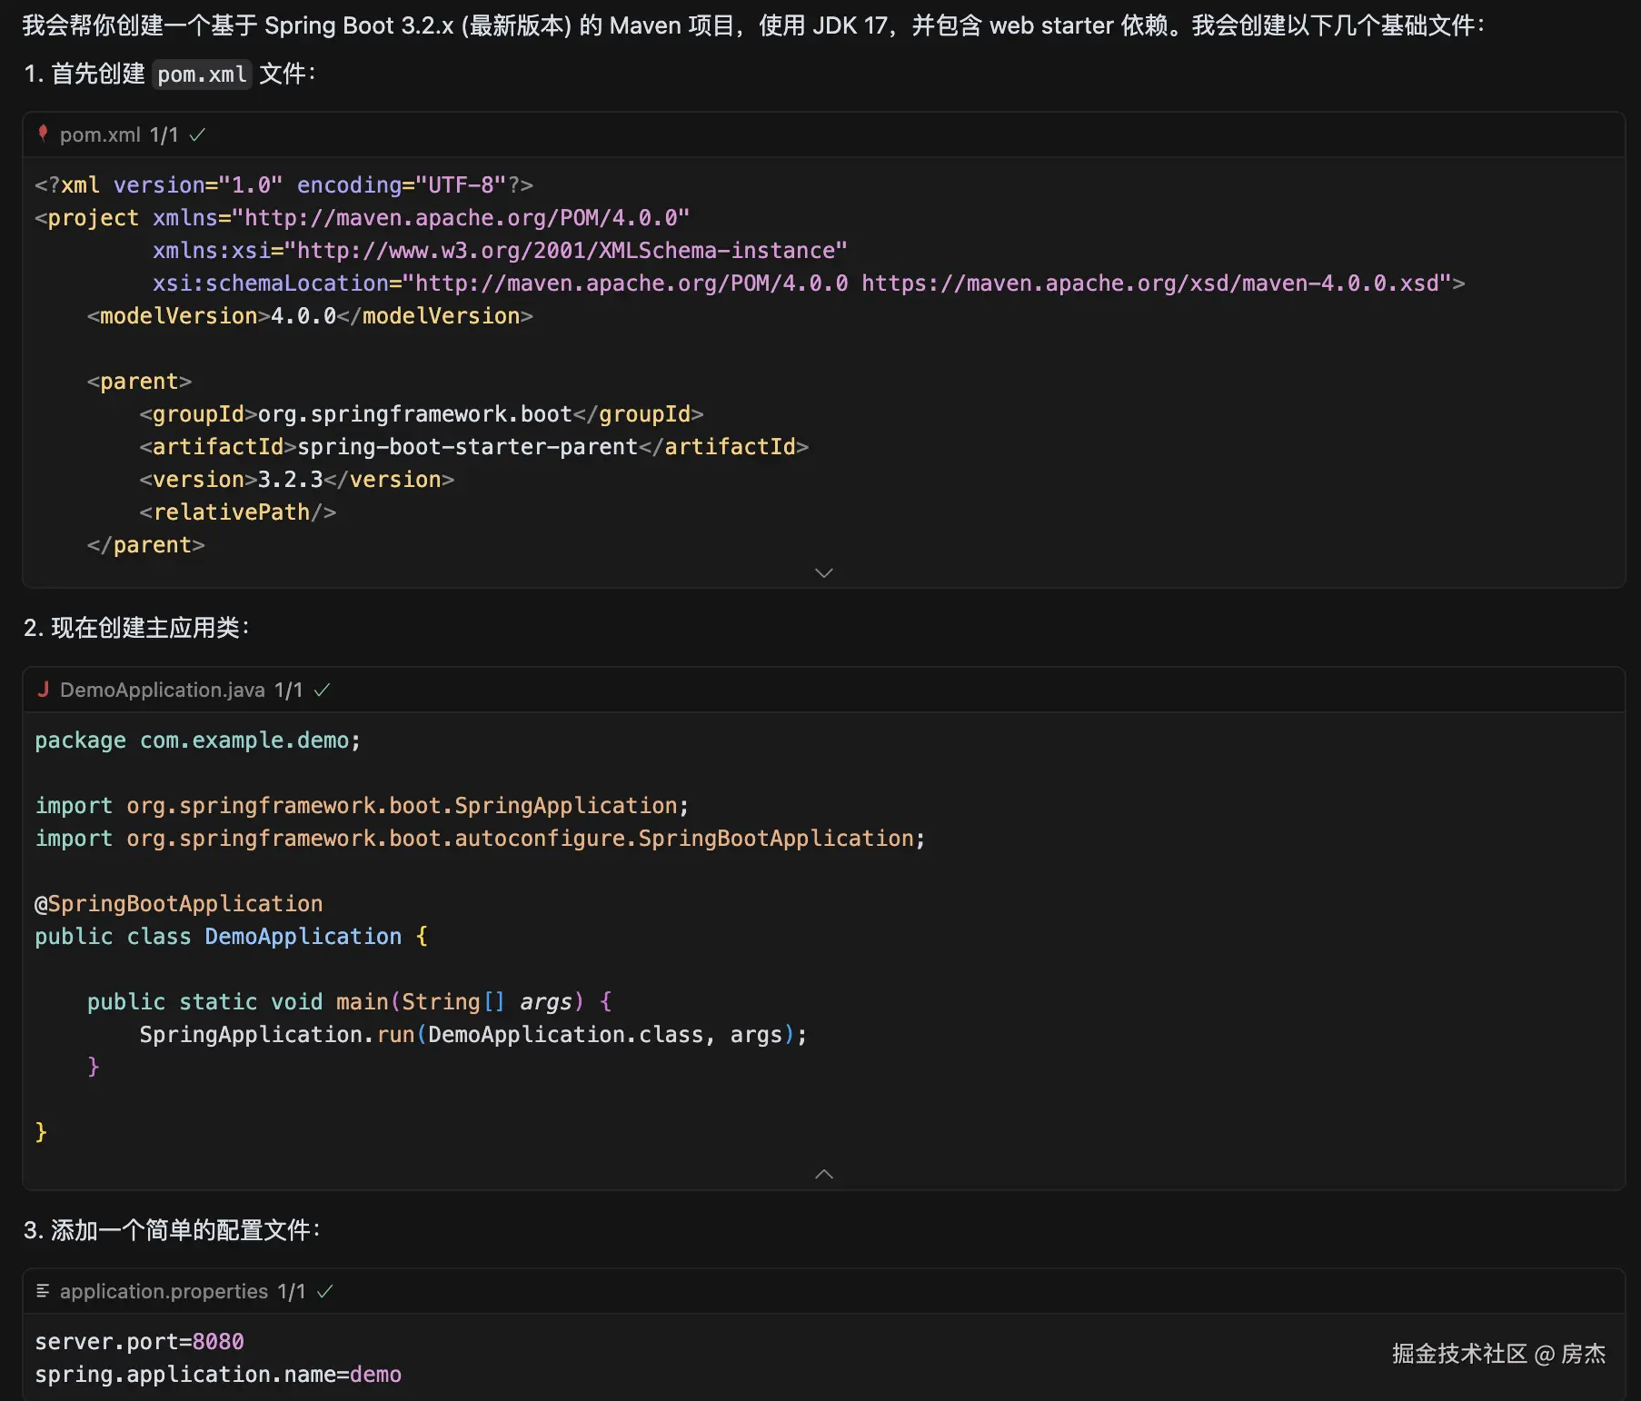The height and width of the screenshot is (1401, 1641).
Task: Click the opening parent tag line
Action: pos(139,382)
